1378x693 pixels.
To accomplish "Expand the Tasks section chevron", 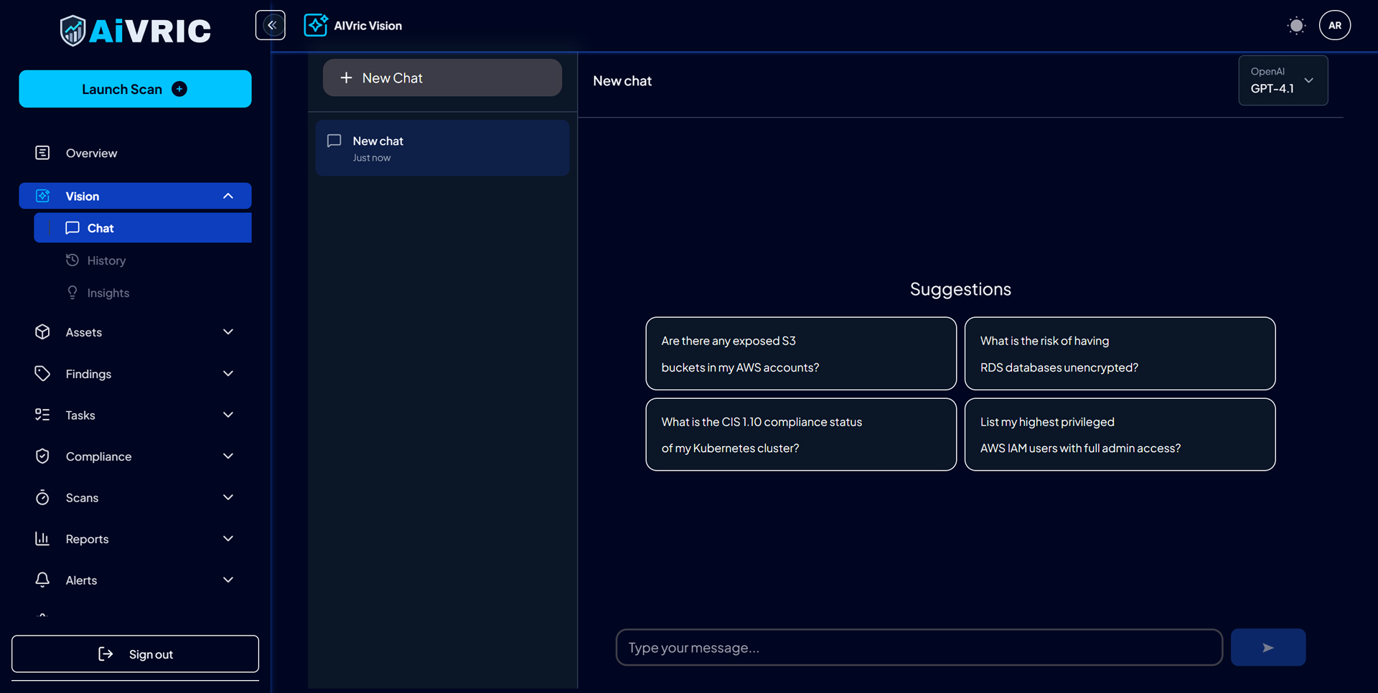I will (x=228, y=415).
